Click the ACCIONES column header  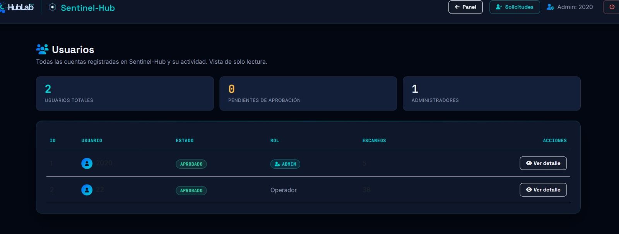click(x=555, y=141)
